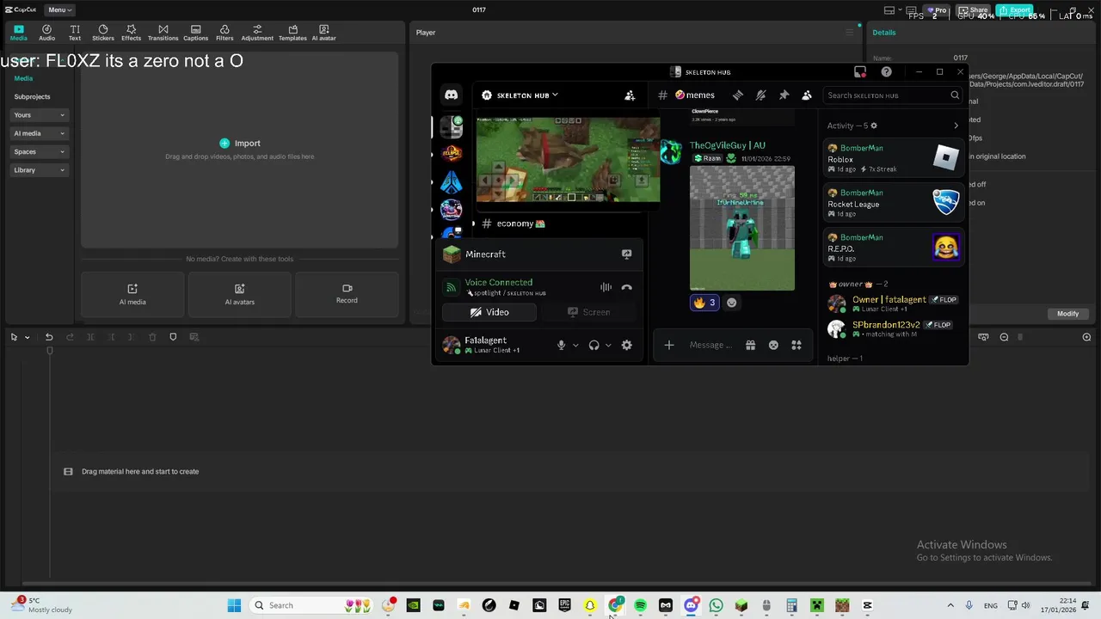Open Discord threads icon in memes channel
Image resolution: width=1101 pixels, height=619 pixels.
click(737, 95)
